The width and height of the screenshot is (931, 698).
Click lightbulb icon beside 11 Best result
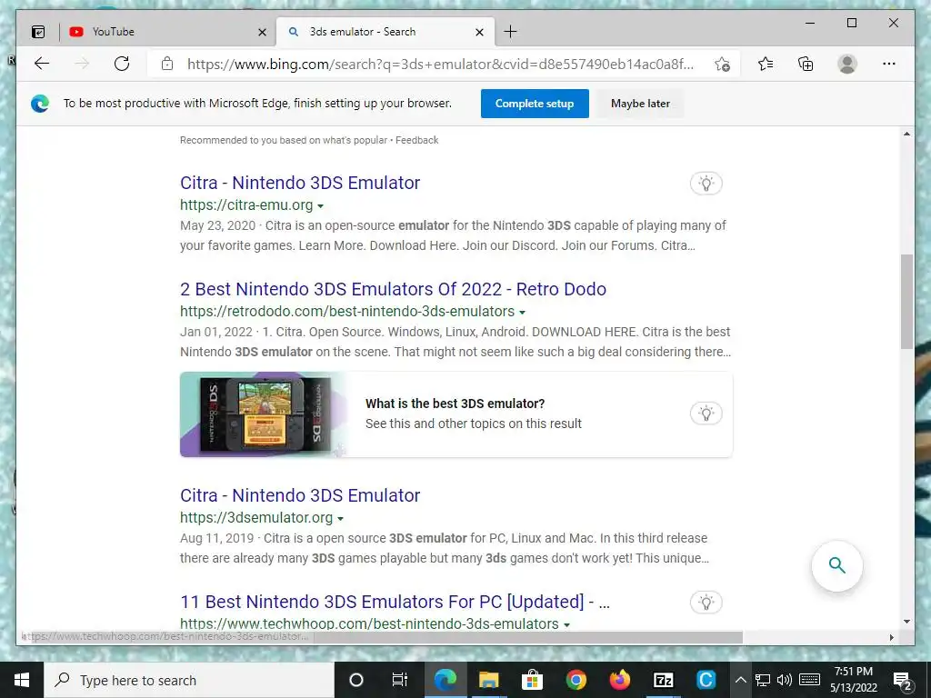coord(706,603)
